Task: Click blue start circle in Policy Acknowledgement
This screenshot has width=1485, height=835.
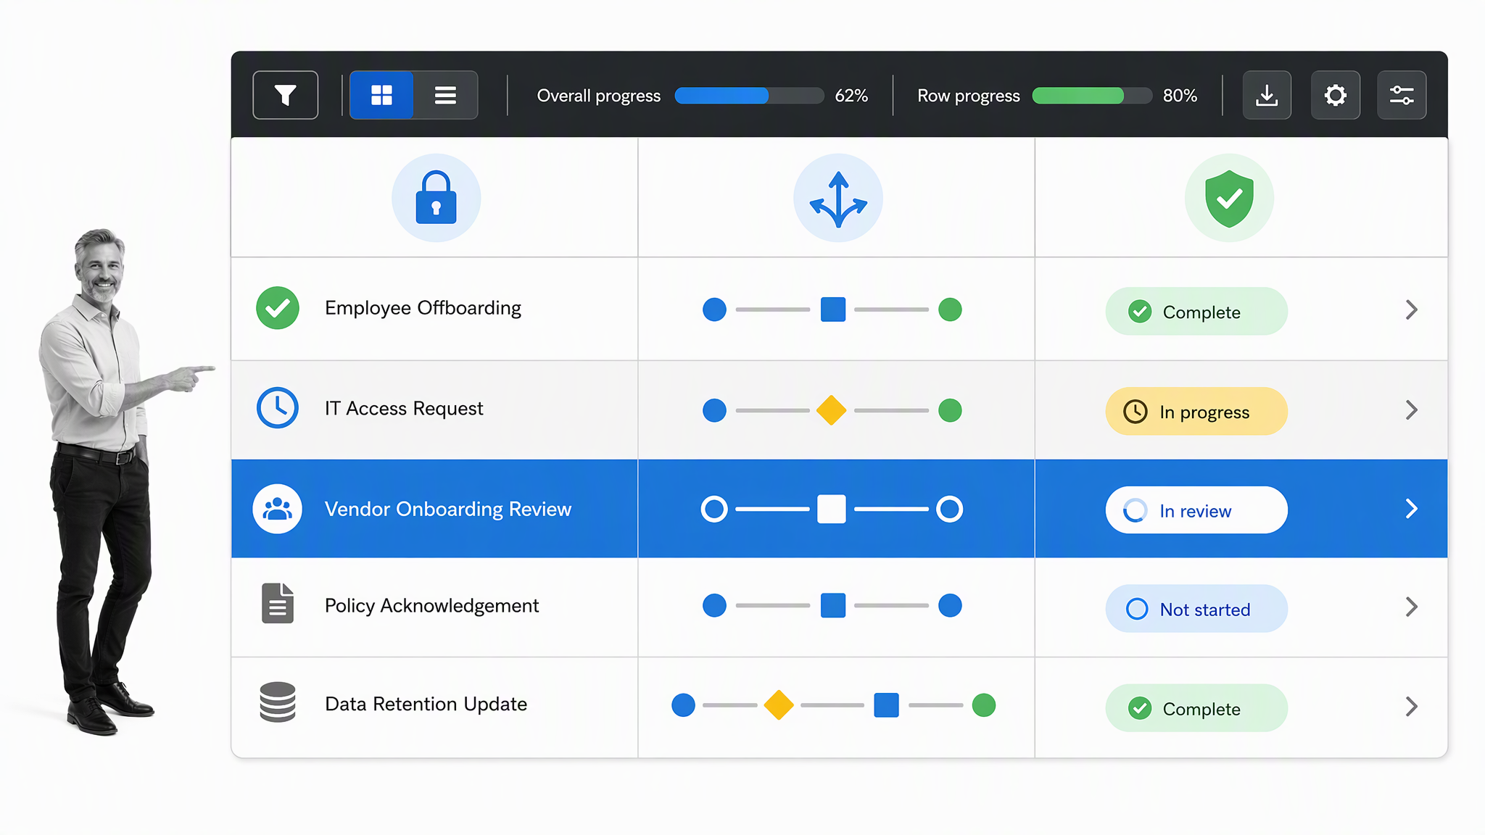Action: 714,605
